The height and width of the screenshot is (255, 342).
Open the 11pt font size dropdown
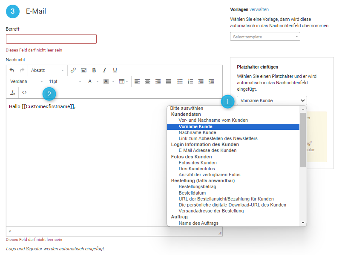pyautogui.click(x=65, y=81)
